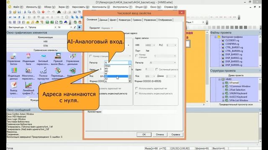Screen dimensions: 268x150
Task: Click the CLOSE001.vg file icon
Action: click(x=223, y=40)
